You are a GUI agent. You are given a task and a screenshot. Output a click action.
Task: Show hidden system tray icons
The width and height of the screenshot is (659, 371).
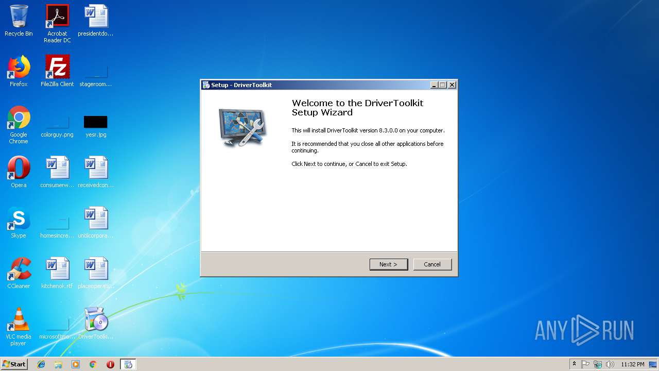pyautogui.click(x=574, y=364)
